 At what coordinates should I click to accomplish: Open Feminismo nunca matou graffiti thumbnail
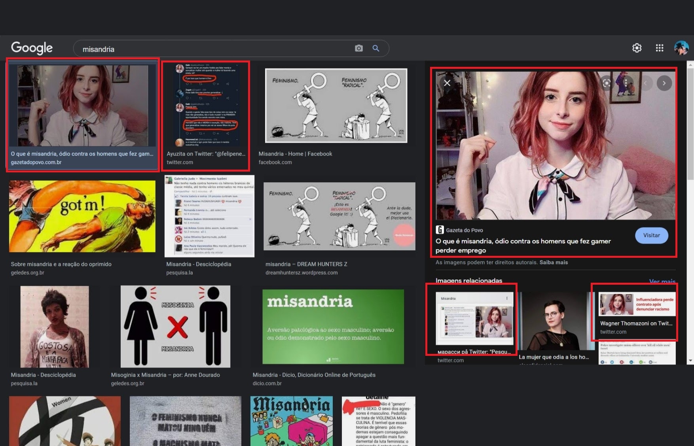coord(186,421)
